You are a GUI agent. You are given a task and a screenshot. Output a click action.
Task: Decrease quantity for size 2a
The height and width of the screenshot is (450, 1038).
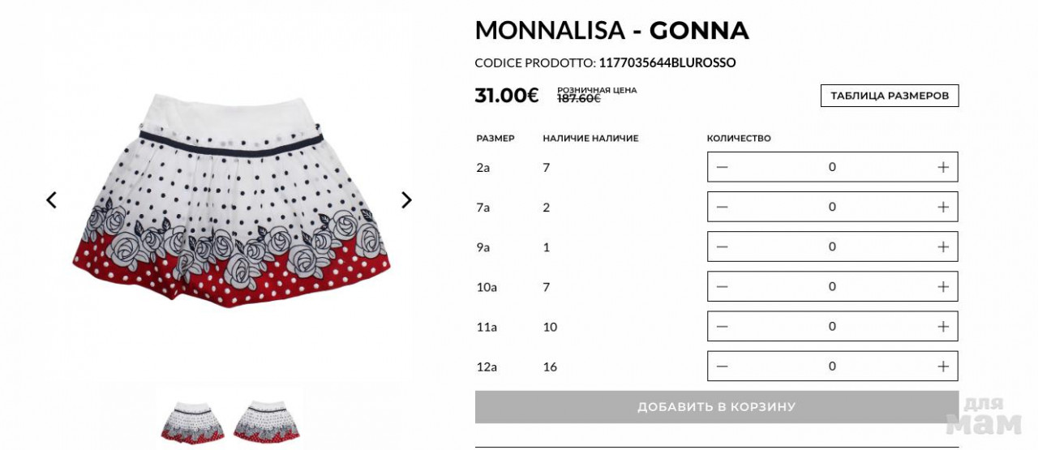(x=723, y=167)
